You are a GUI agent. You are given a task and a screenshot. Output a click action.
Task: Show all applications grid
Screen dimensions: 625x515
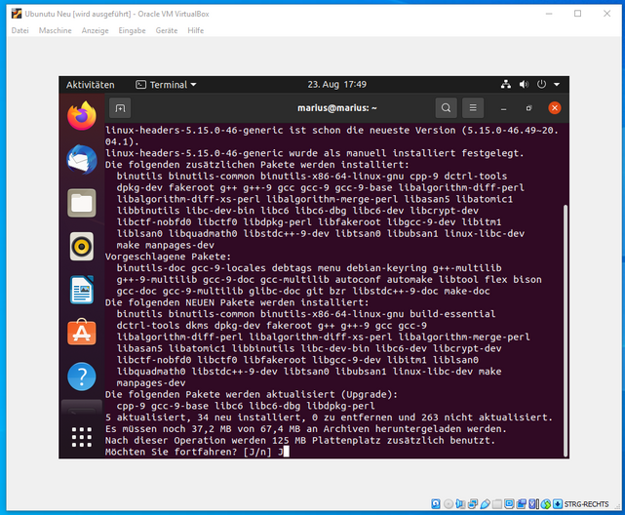(x=82, y=435)
